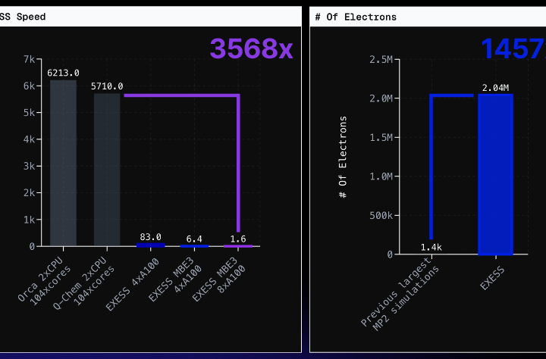Select the 1.4k data label
546x359 pixels.
click(x=431, y=248)
